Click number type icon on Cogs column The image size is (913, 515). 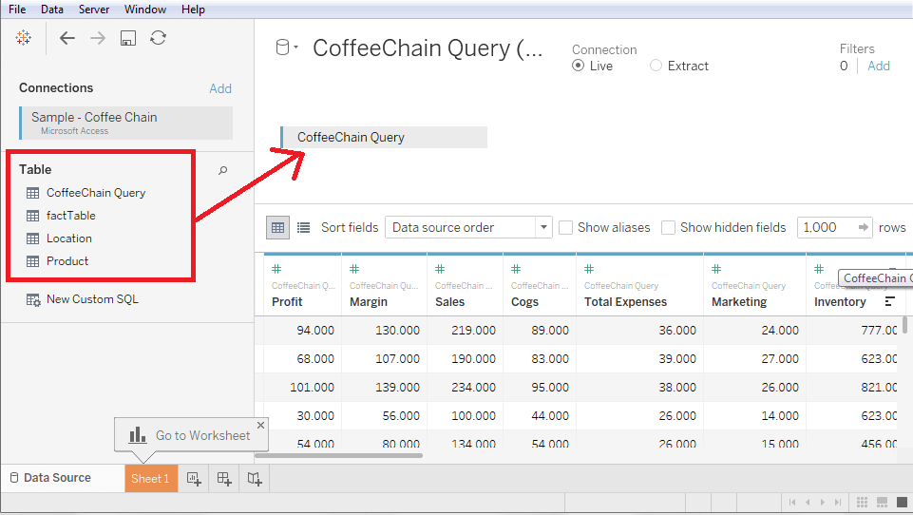pyautogui.click(x=516, y=269)
